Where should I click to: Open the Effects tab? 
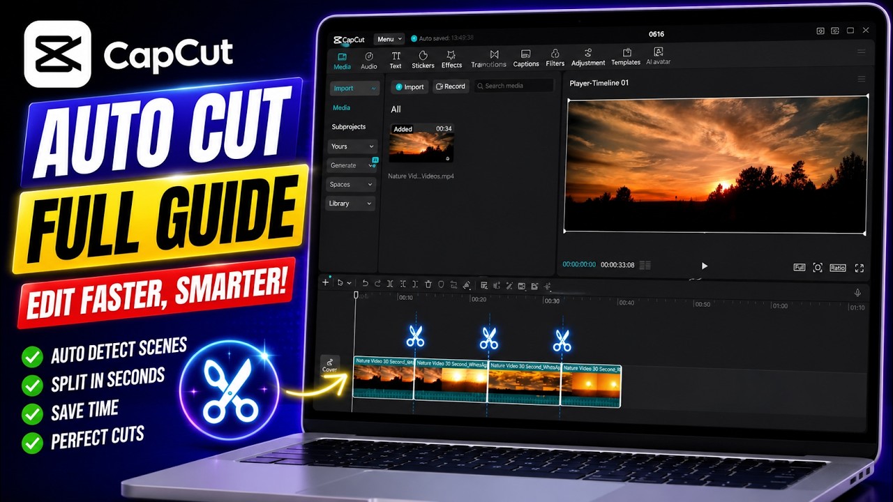point(451,59)
